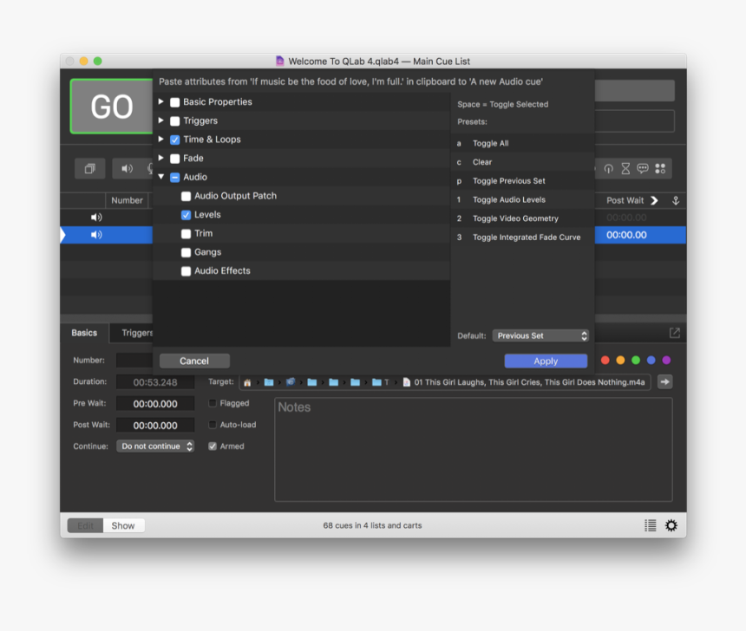
Task: Click the QLab document icon in title bar
Action: coord(279,61)
